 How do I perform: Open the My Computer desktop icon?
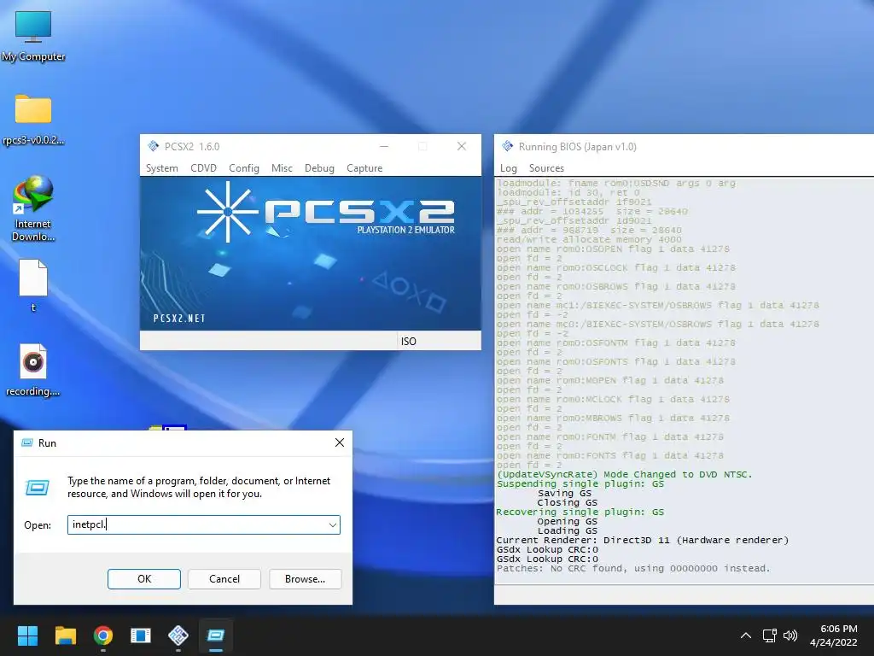coord(33,36)
